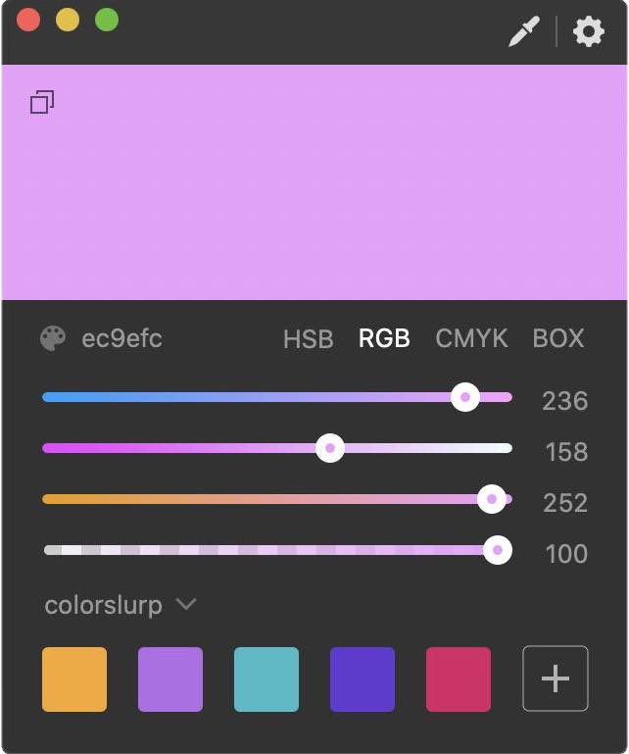Viewport: 629px width, 754px height.
Task: Activate the eyedropper color picker tool
Action: 524,31
